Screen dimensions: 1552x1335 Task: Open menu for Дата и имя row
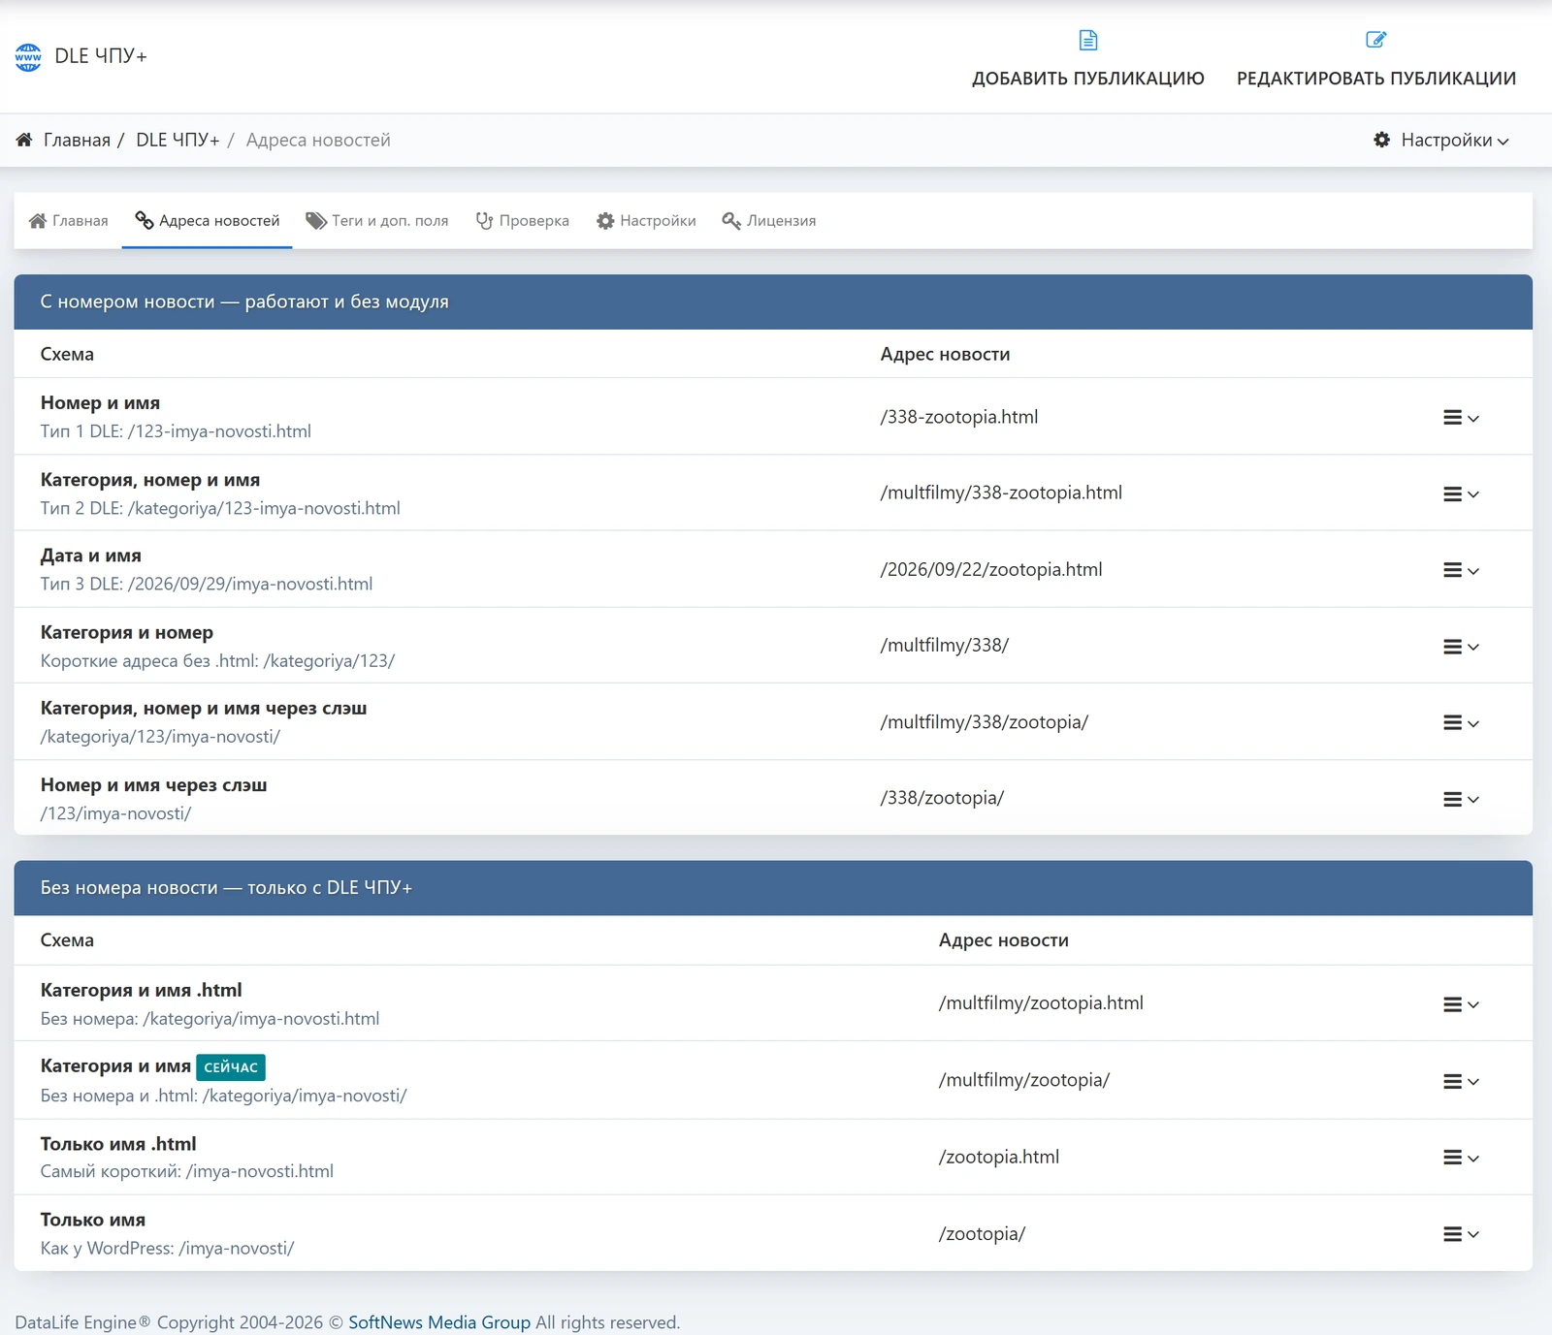[1461, 570]
